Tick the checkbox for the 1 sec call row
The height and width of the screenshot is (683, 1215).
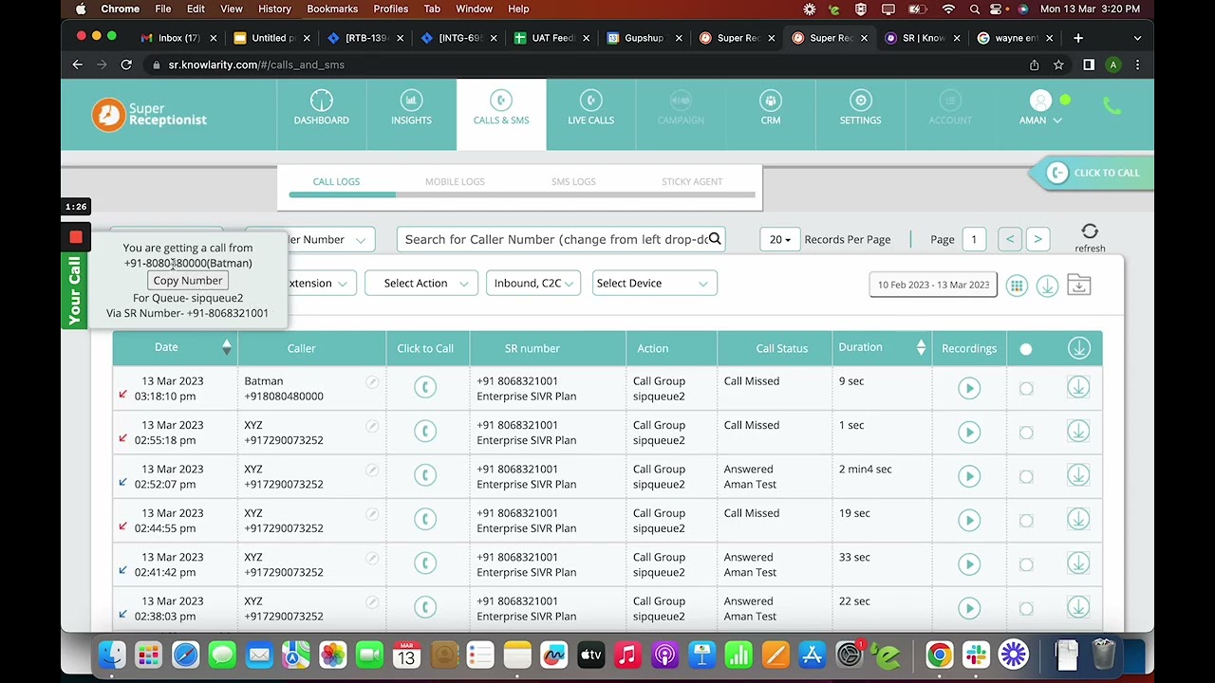(x=1026, y=433)
